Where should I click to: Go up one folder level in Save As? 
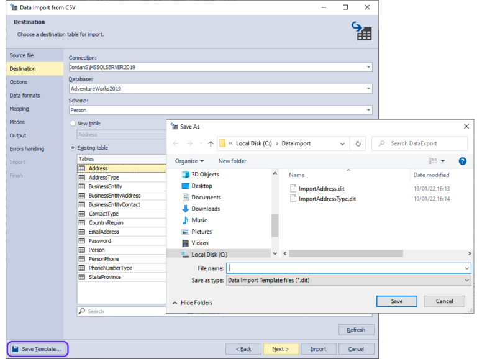pyautogui.click(x=211, y=143)
